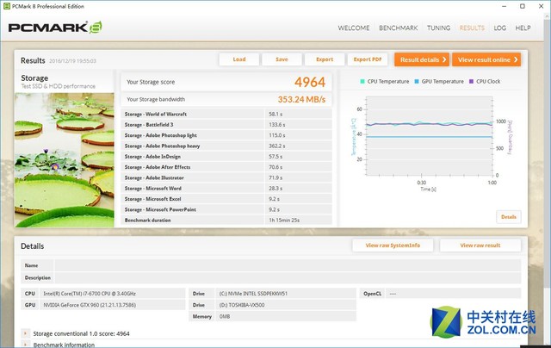This screenshot has height=348, width=551.
Task: Toggle the CPU Clock legend swatch
Action: (471, 81)
